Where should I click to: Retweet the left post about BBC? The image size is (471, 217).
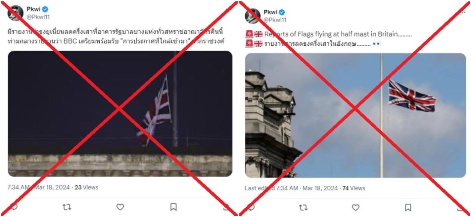coord(66,207)
